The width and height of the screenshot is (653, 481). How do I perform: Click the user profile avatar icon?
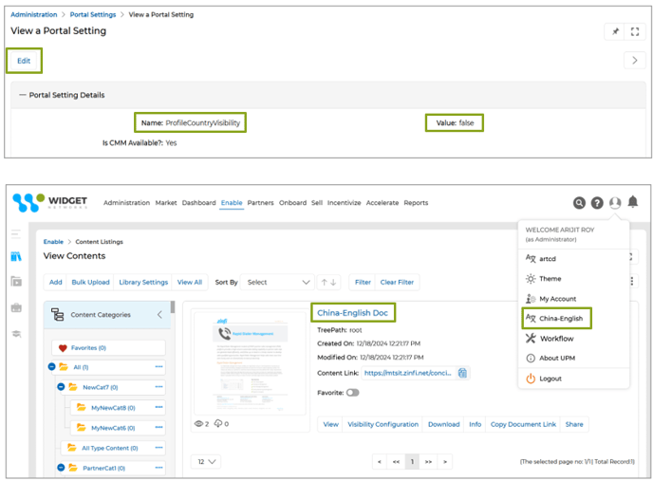(615, 203)
